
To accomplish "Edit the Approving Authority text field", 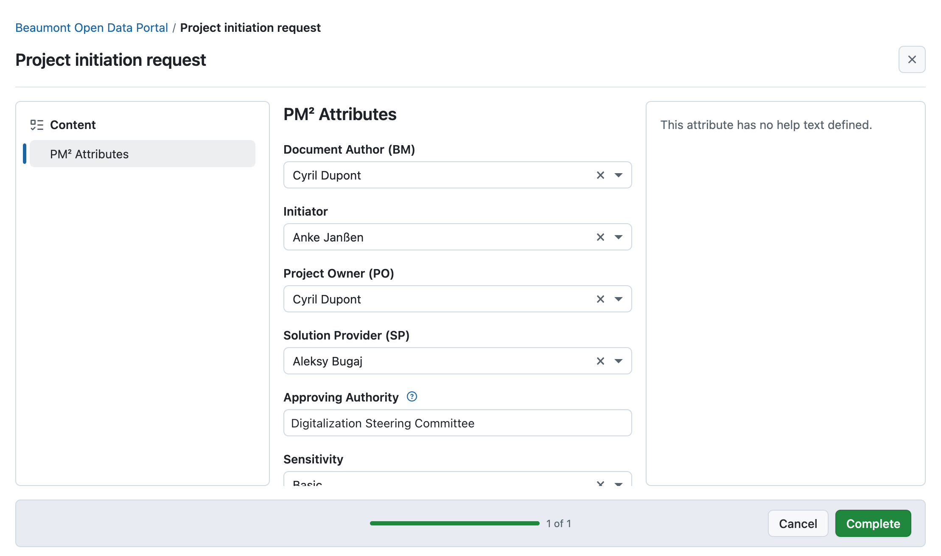I will (457, 423).
